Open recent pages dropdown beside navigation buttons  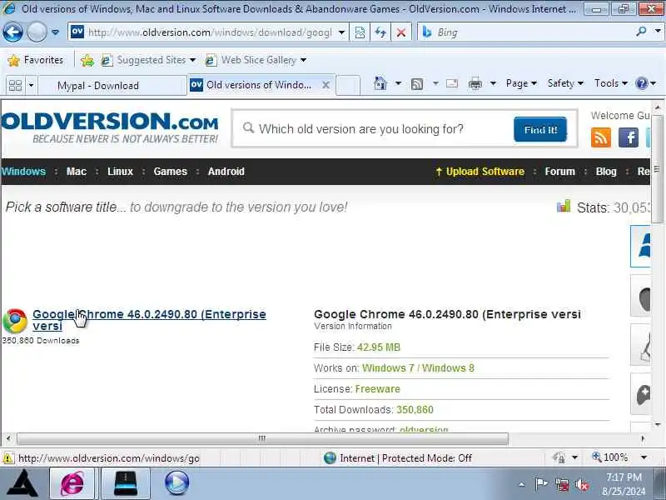[x=55, y=32]
